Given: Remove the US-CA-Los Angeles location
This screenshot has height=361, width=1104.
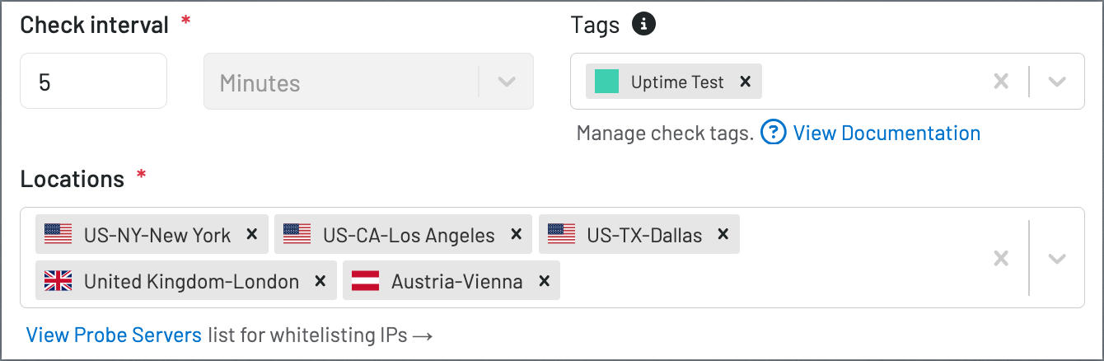Looking at the screenshot, I should tap(517, 234).
